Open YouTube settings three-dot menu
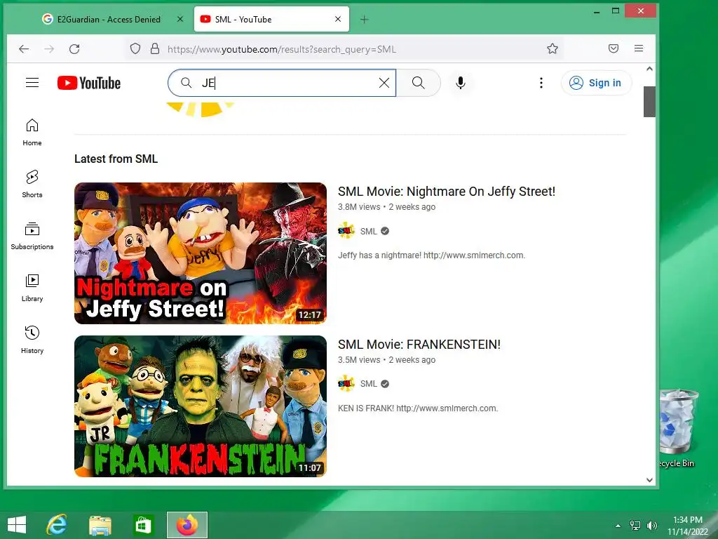The image size is (718, 539). [x=541, y=83]
